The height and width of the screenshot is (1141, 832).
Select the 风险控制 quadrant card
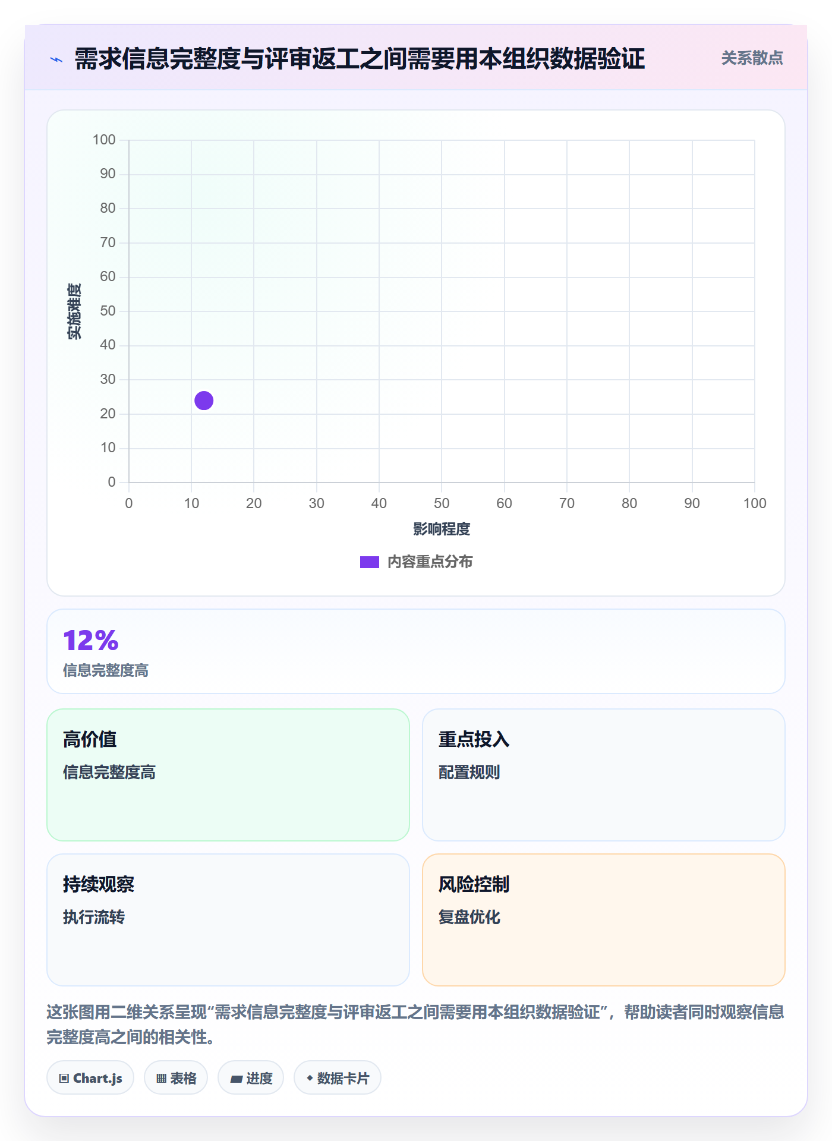(603, 919)
